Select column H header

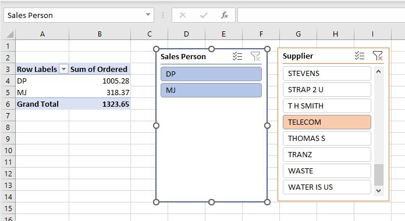[335, 34]
